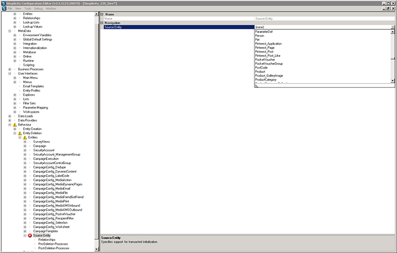This screenshot has width=397, height=253.
Task: Open the Source Entity dropdown arrow
Action: pos(392,27)
